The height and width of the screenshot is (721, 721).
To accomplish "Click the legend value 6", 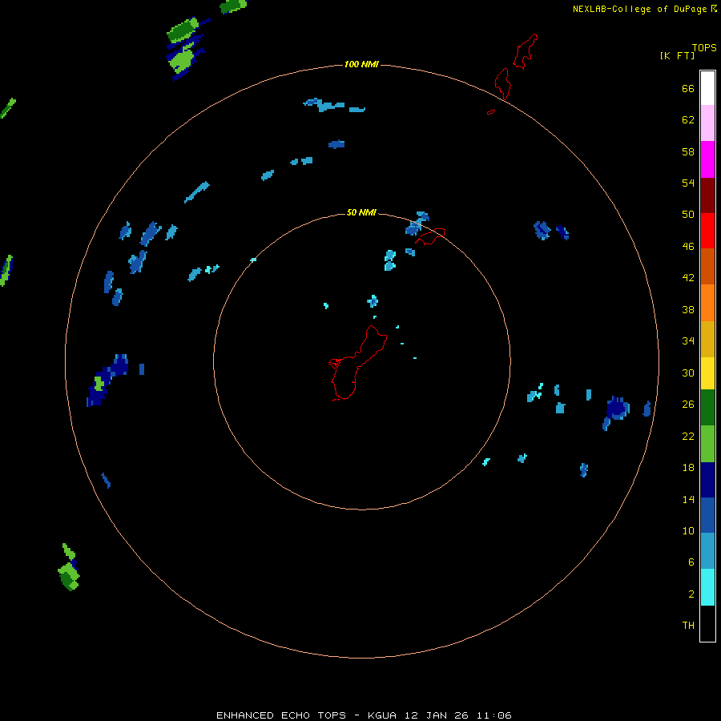I will click(x=691, y=562).
